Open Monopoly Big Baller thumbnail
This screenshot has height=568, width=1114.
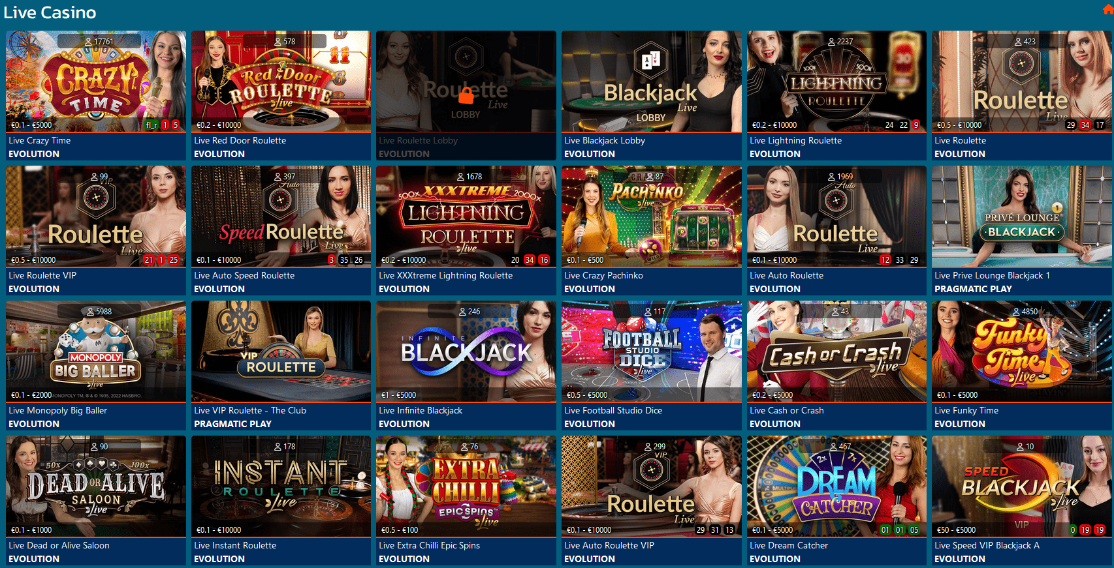96,351
